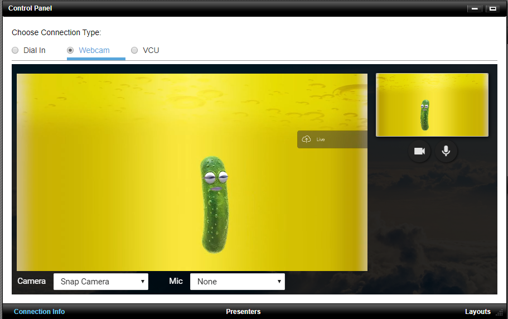Image resolution: width=508 pixels, height=319 pixels.
Task: Minimize the Control Panel window
Action: coord(475,8)
